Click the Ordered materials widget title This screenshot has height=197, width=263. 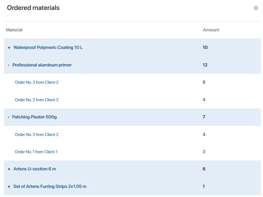tap(33, 8)
